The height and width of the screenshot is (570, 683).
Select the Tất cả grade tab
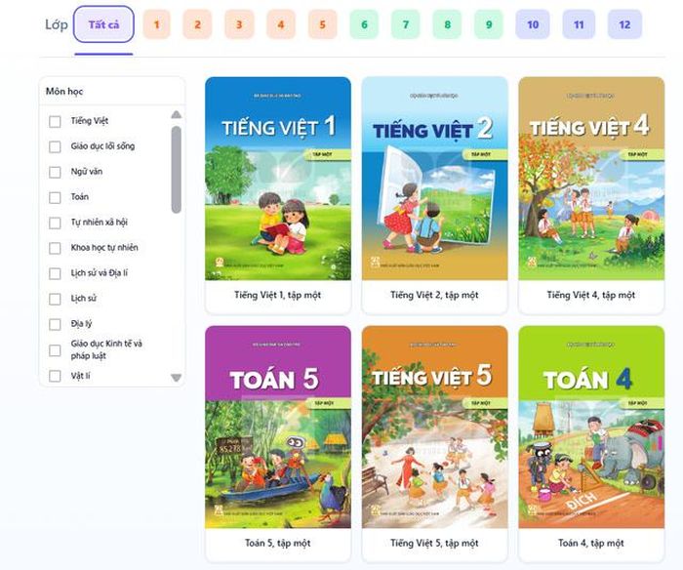(103, 24)
